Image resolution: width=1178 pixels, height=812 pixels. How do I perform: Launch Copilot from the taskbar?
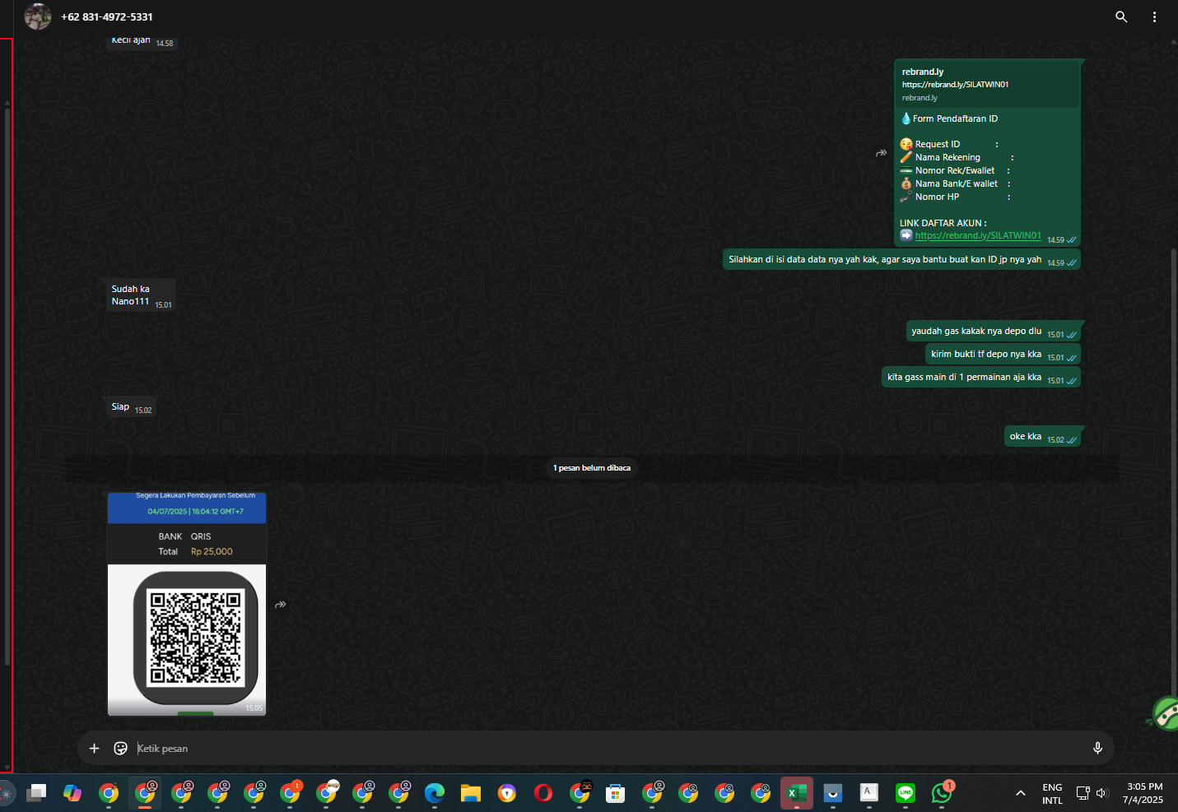72,793
